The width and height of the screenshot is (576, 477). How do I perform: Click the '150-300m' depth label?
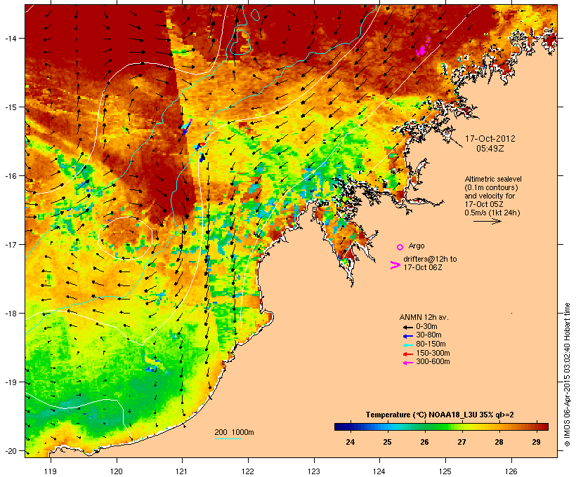433,353
